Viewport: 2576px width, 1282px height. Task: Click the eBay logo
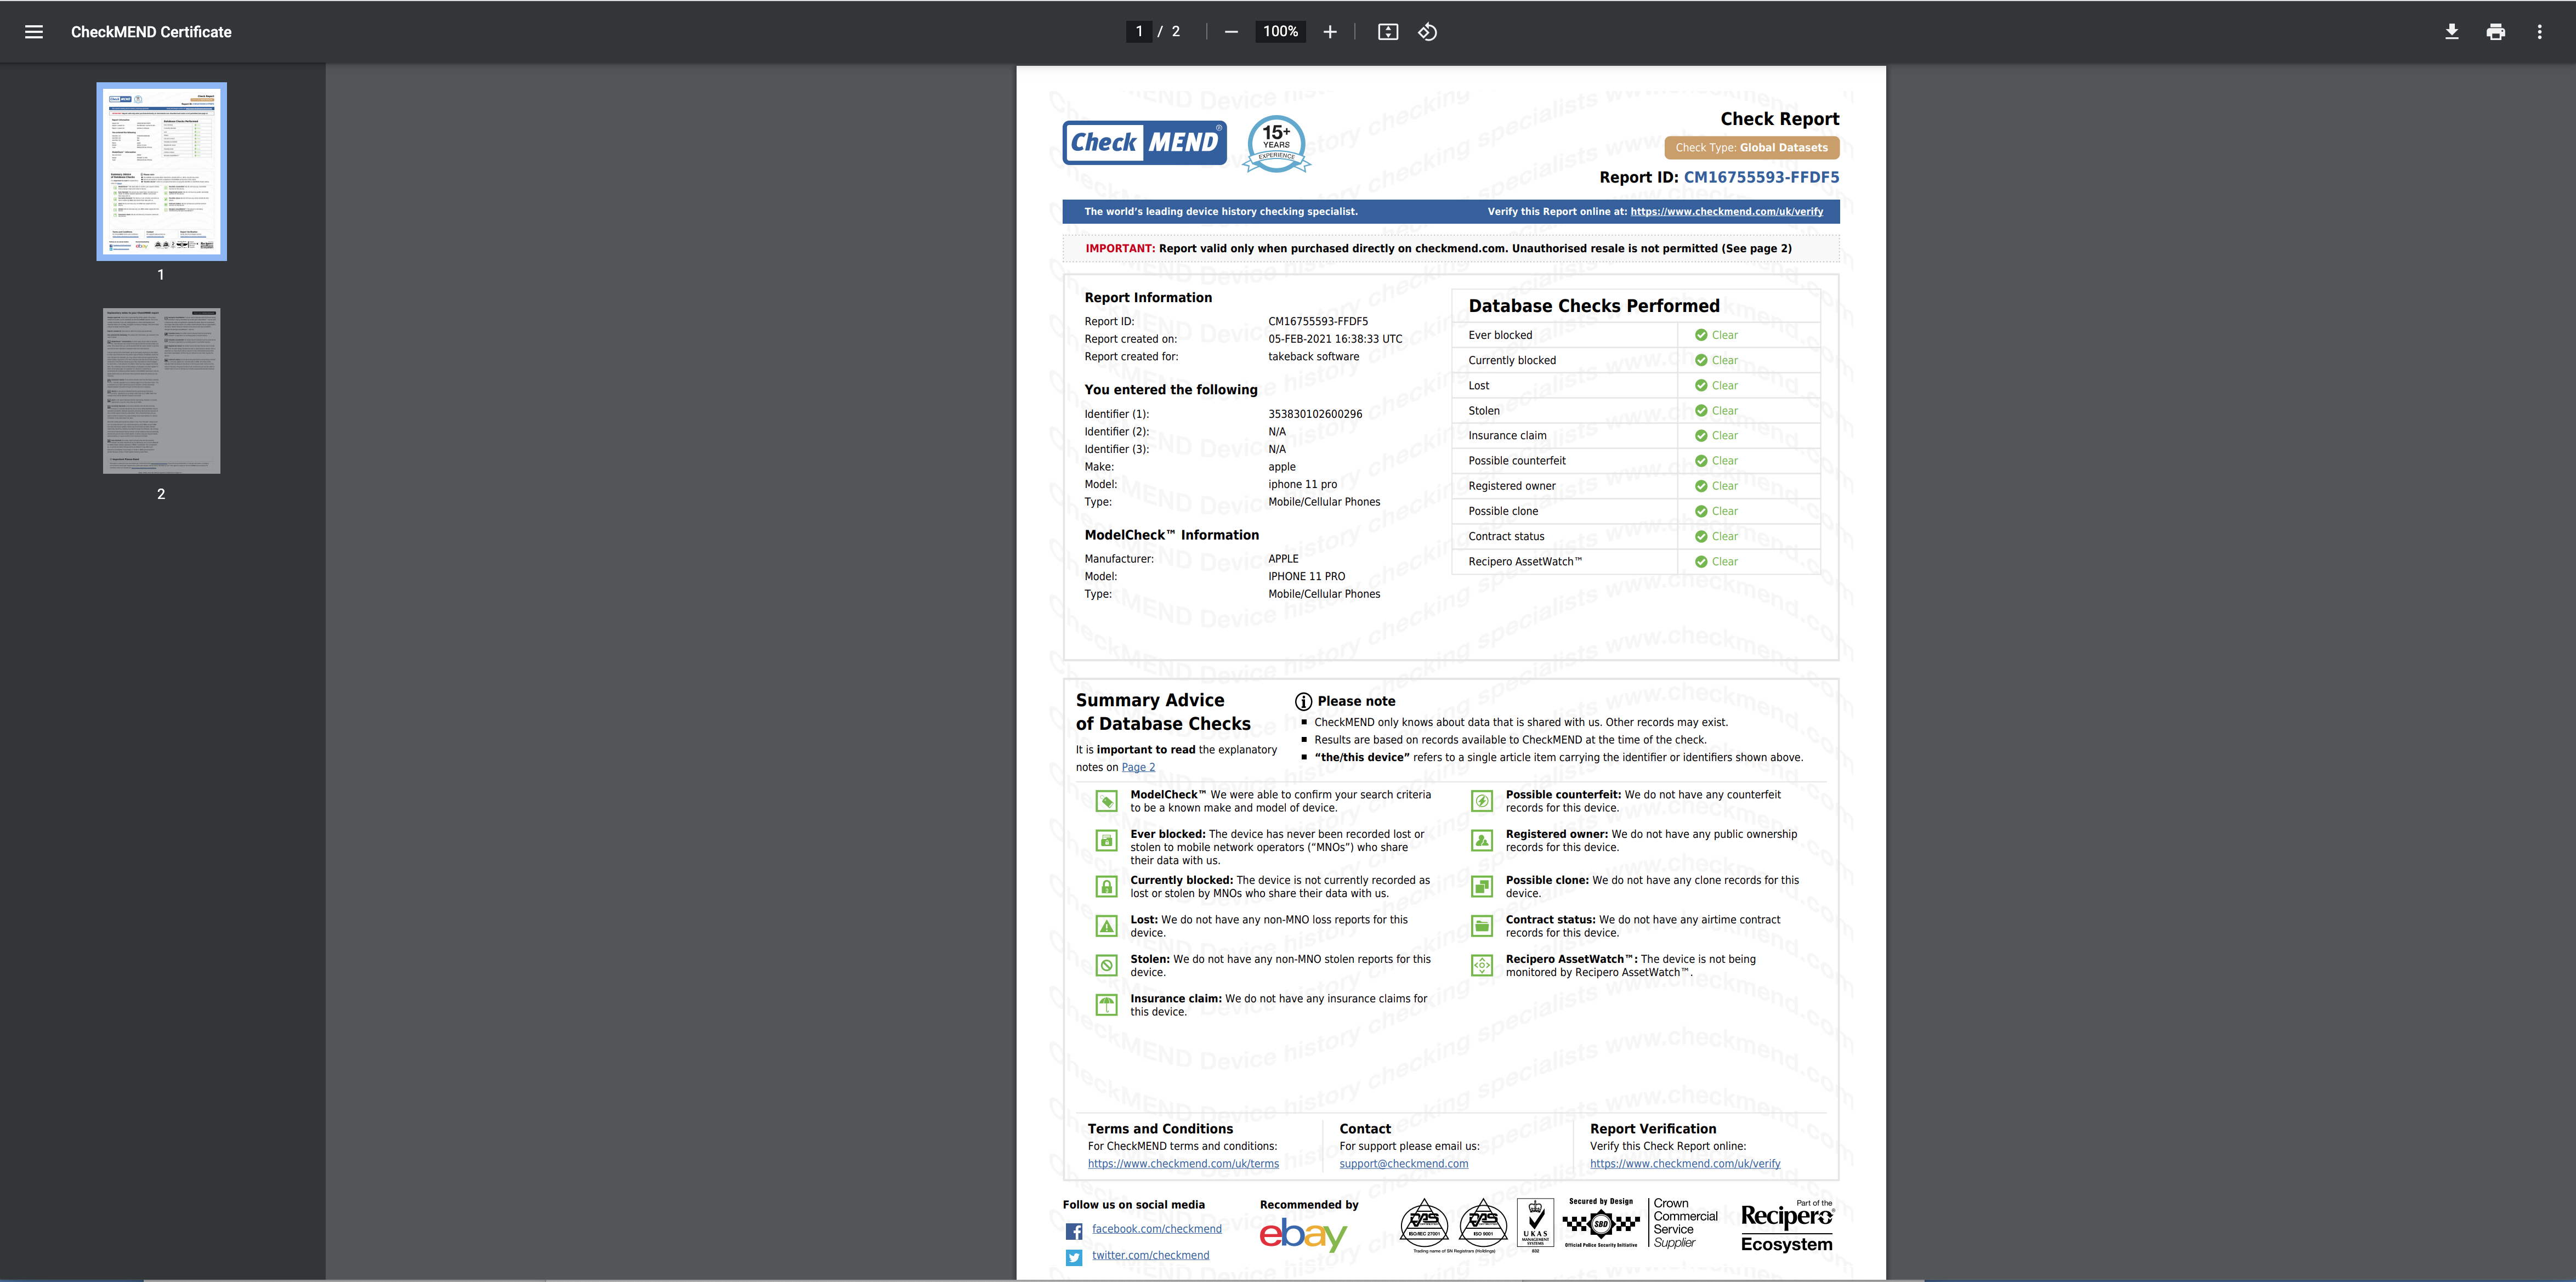1303,1235
